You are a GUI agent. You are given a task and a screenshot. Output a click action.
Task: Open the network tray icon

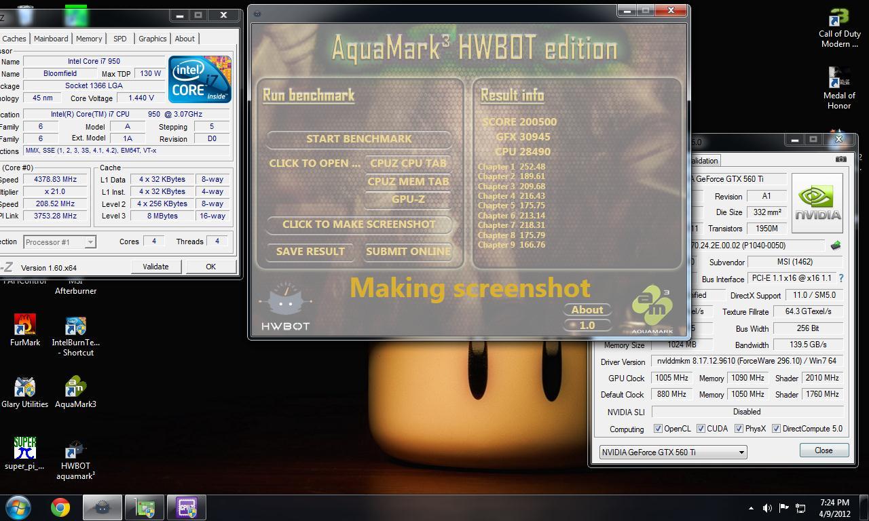click(800, 508)
